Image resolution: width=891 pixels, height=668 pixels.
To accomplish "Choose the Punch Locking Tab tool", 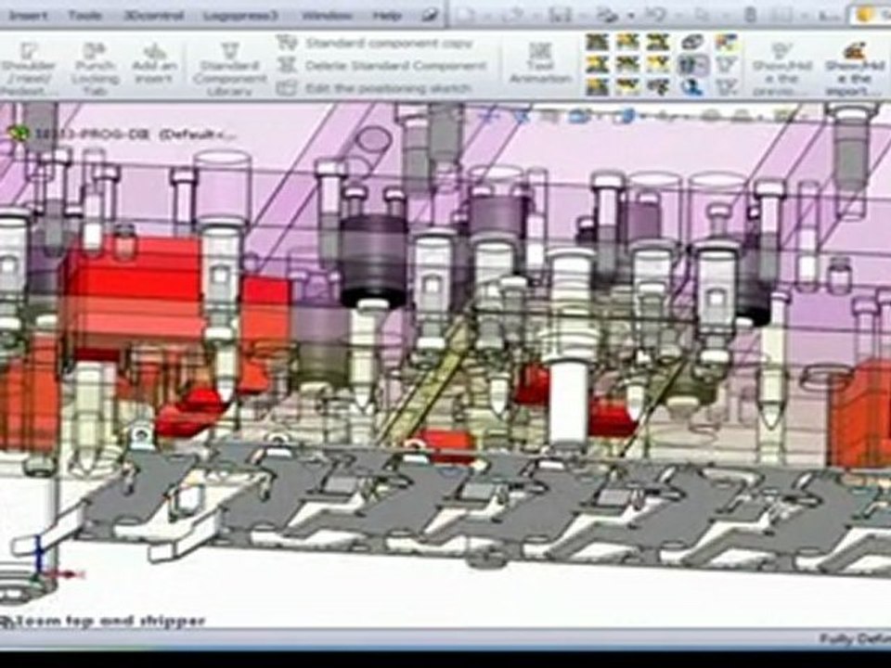I will [95, 68].
